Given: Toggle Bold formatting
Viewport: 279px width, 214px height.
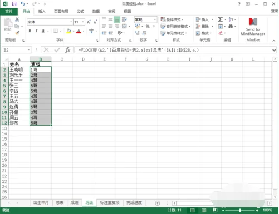Looking at the screenshot, I should 30,31.
